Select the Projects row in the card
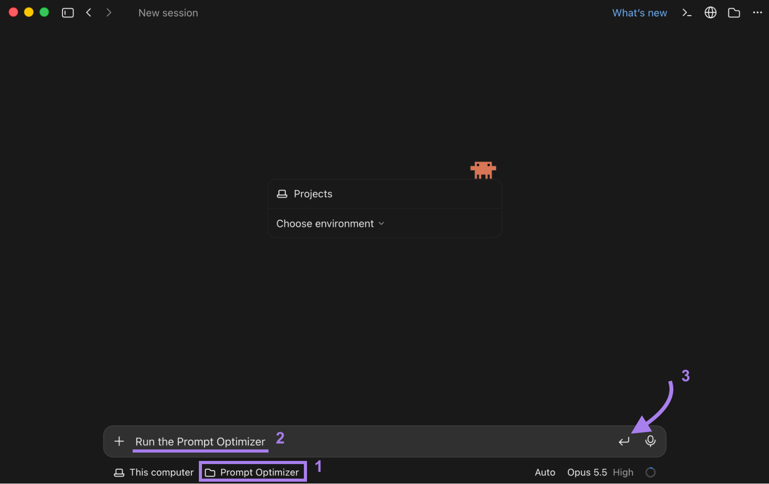769x484 pixels. pyautogui.click(x=385, y=194)
